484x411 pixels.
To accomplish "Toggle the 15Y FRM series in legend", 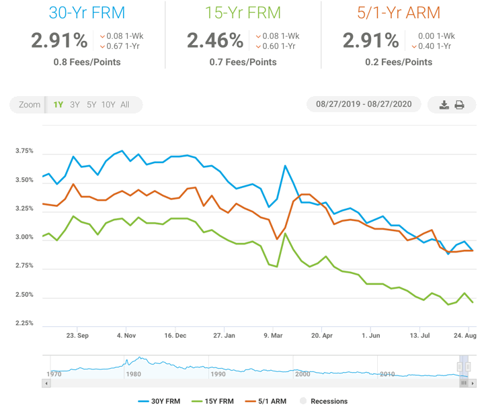I will [x=212, y=401].
